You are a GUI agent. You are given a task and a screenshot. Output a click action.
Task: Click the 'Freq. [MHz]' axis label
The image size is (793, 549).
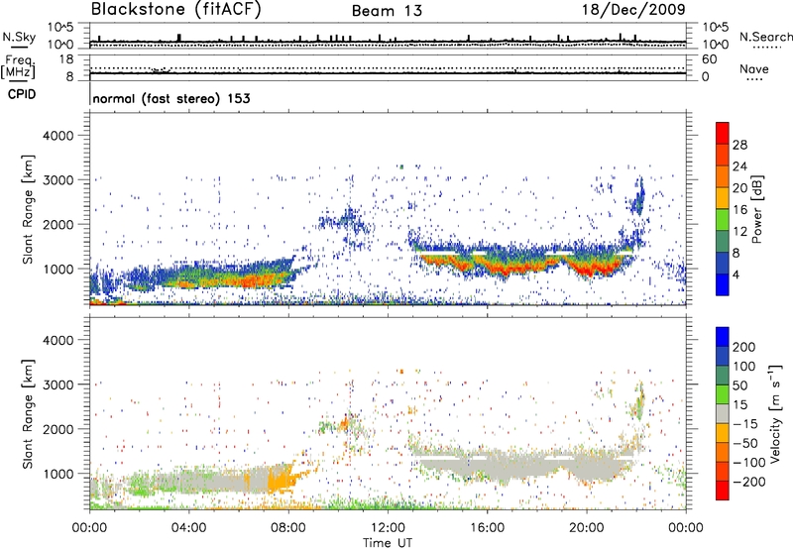(x=18, y=66)
